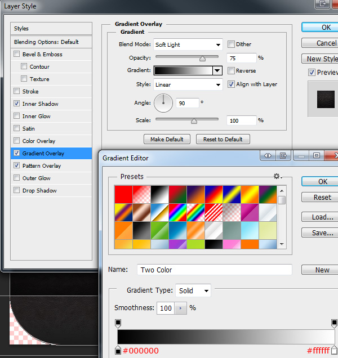Select the Drop Shadow style row
The height and width of the screenshot is (358, 338).
(51, 190)
